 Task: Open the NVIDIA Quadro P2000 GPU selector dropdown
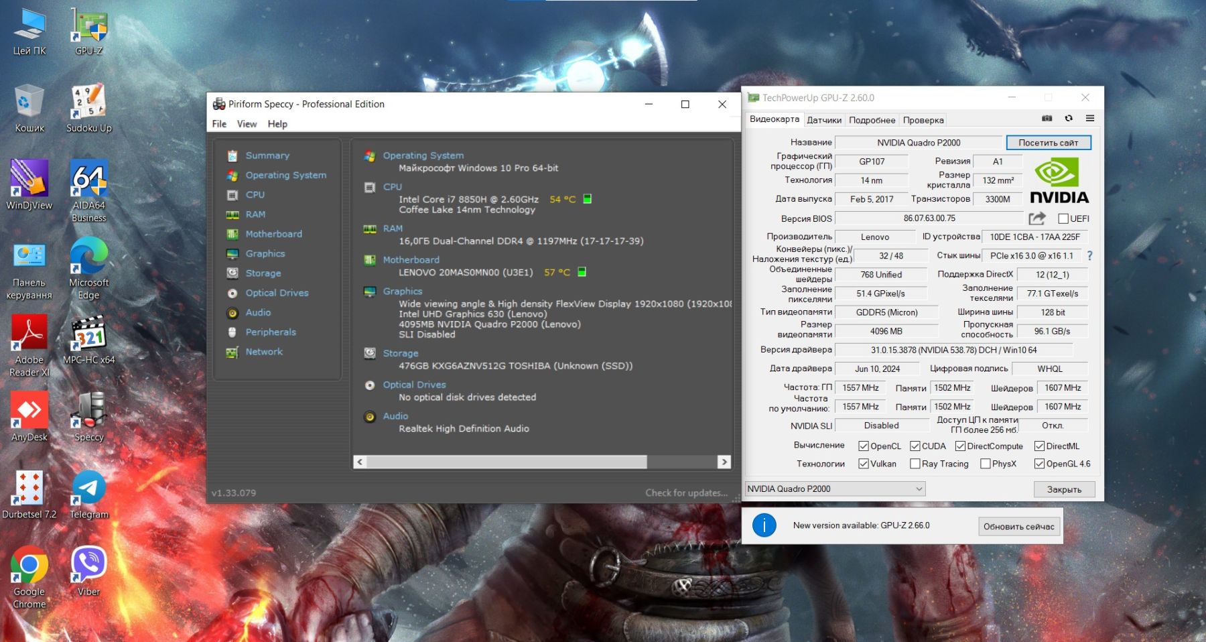(x=835, y=489)
